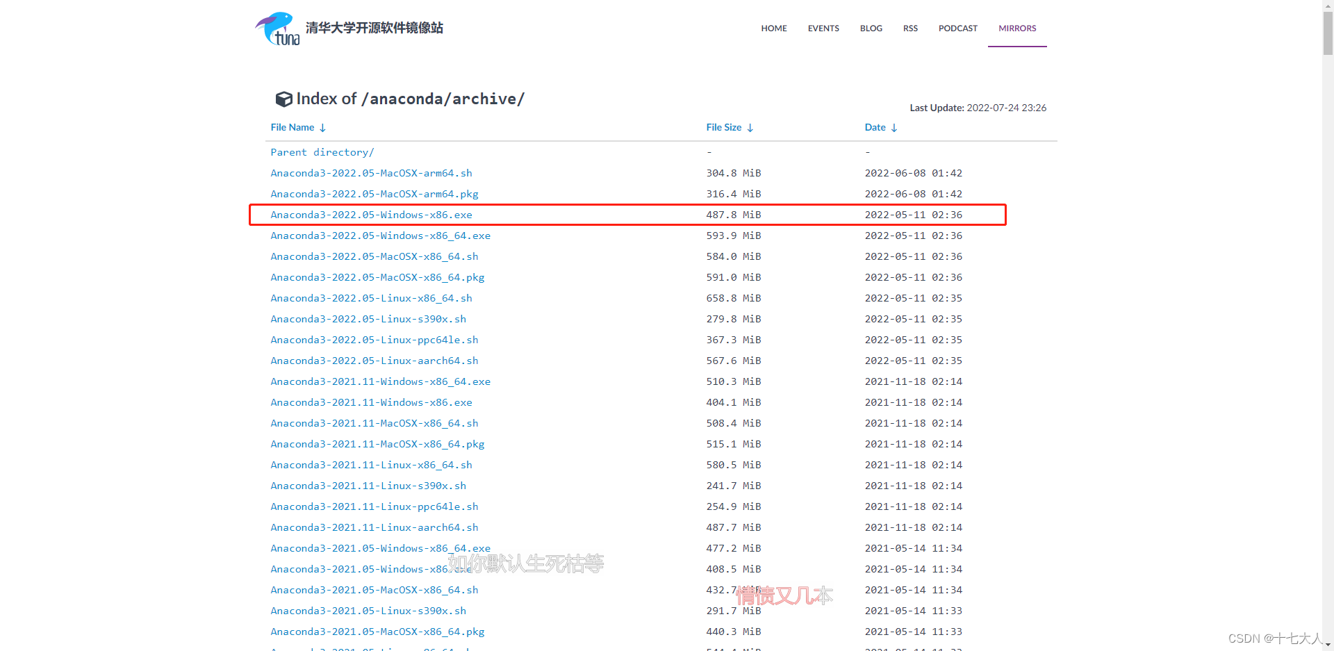
Task: Download Anaconda3-2021.11-Windows-x86.exe
Action: (371, 402)
